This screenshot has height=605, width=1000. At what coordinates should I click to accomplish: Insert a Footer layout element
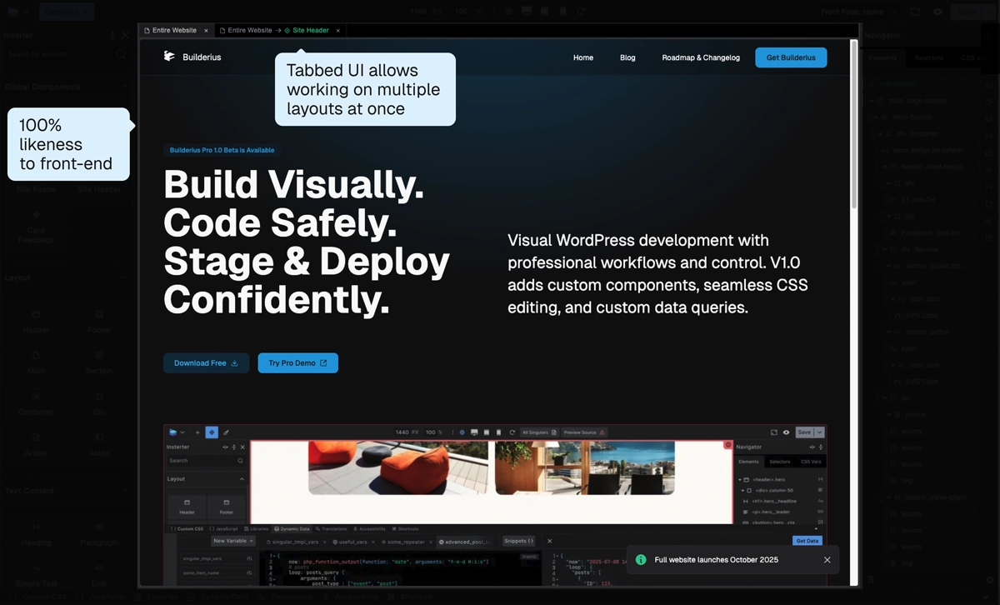pyautogui.click(x=99, y=323)
